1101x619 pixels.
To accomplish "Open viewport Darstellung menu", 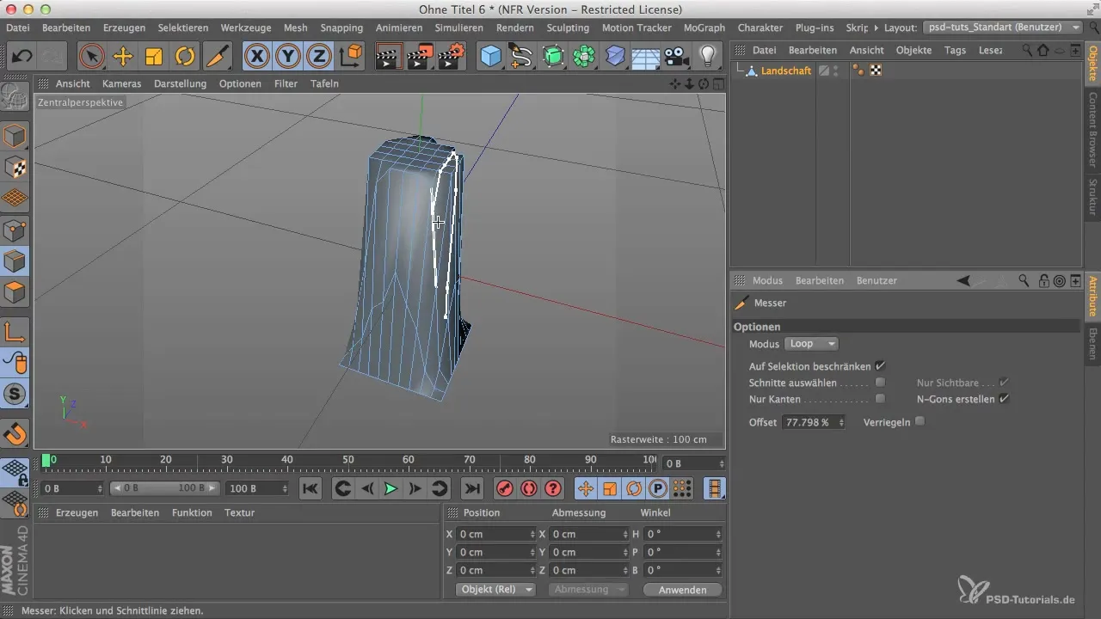I will [x=180, y=83].
